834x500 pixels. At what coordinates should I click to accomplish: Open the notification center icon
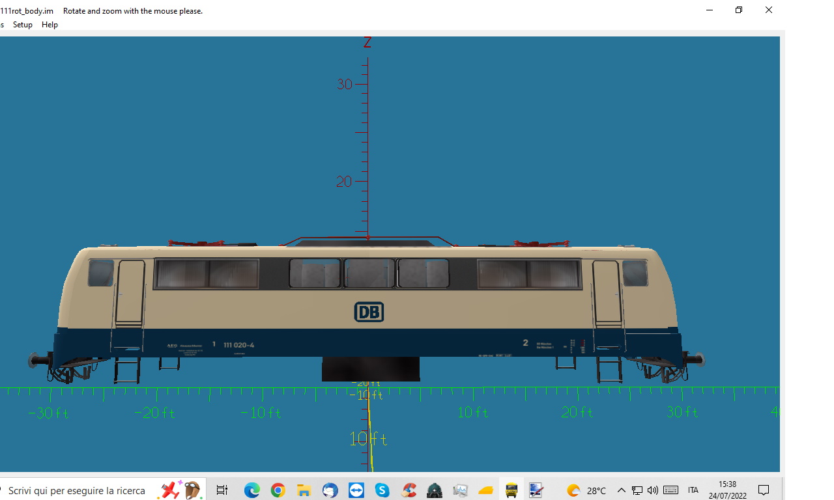pos(764,490)
